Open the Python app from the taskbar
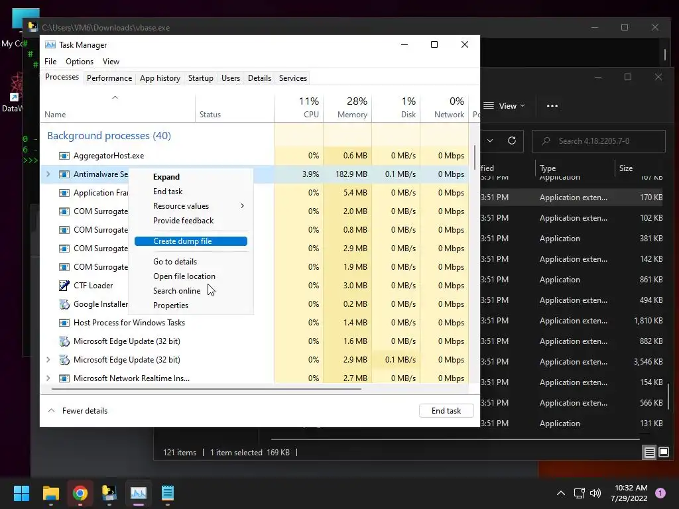 [109, 493]
